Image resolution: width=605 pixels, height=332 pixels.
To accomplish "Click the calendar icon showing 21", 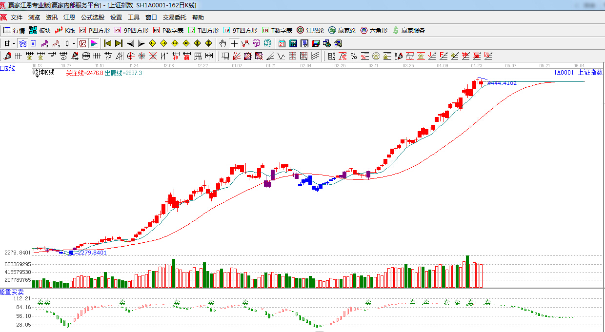I will pyautogui.click(x=282, y=43).
